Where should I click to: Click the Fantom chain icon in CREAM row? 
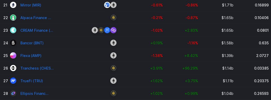click(107, 30)
